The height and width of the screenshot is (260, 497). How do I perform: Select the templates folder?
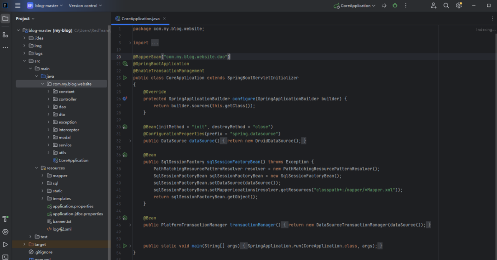click(x=59, y=198)
